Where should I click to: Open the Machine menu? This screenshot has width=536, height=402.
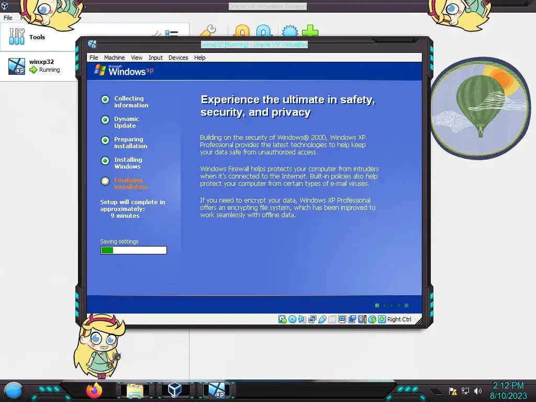coord(114,58)
